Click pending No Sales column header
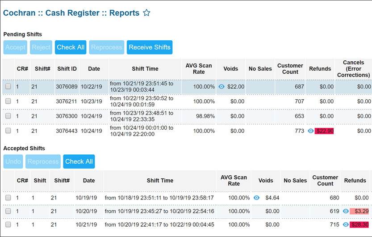The height and width of the screenshot is (237, 372). (260, 68)
